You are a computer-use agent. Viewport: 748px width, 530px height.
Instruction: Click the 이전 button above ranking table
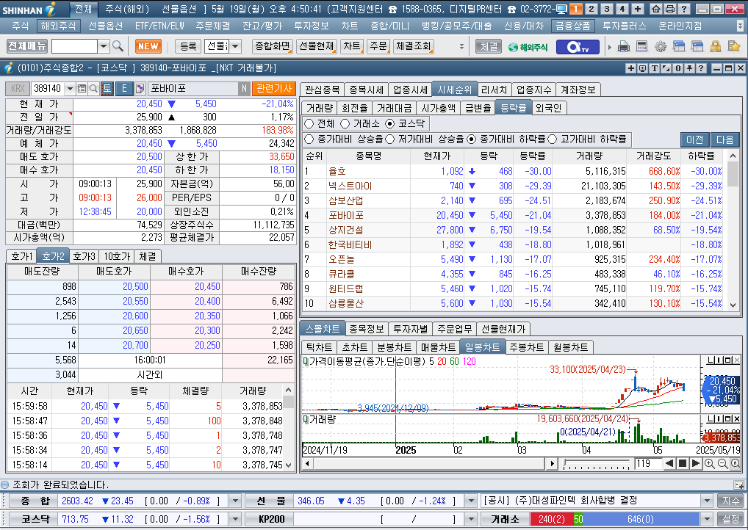point(694,139)
